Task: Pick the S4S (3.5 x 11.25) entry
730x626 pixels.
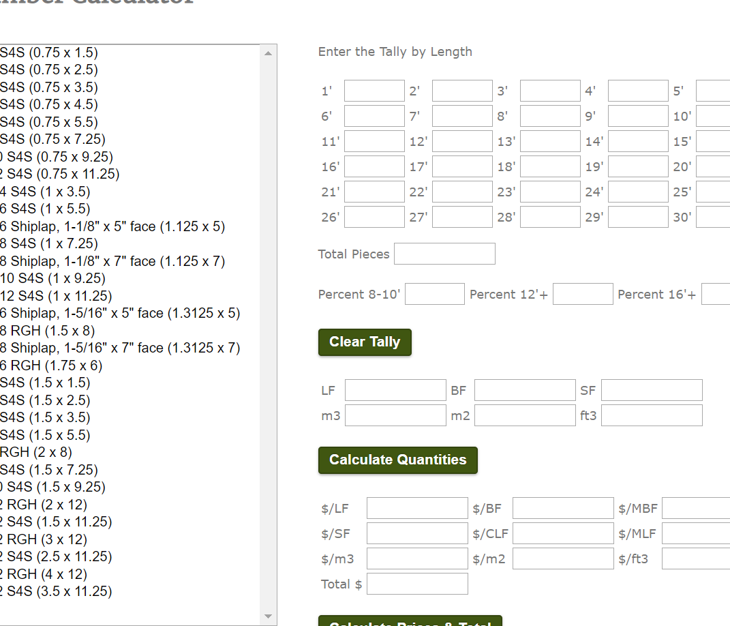Action: [x=59, y=591]
